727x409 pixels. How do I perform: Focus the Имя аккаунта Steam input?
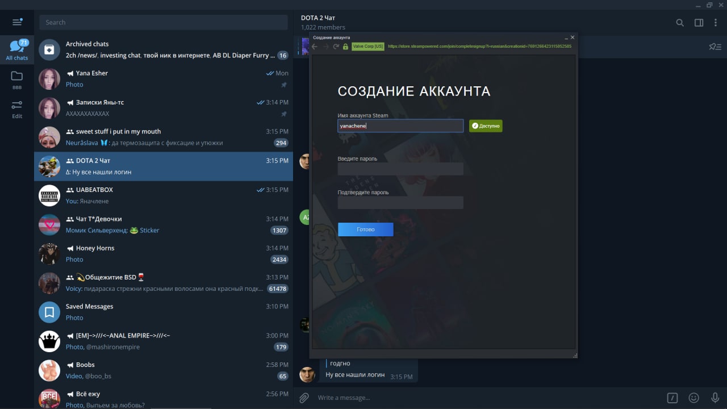point(400,126)
